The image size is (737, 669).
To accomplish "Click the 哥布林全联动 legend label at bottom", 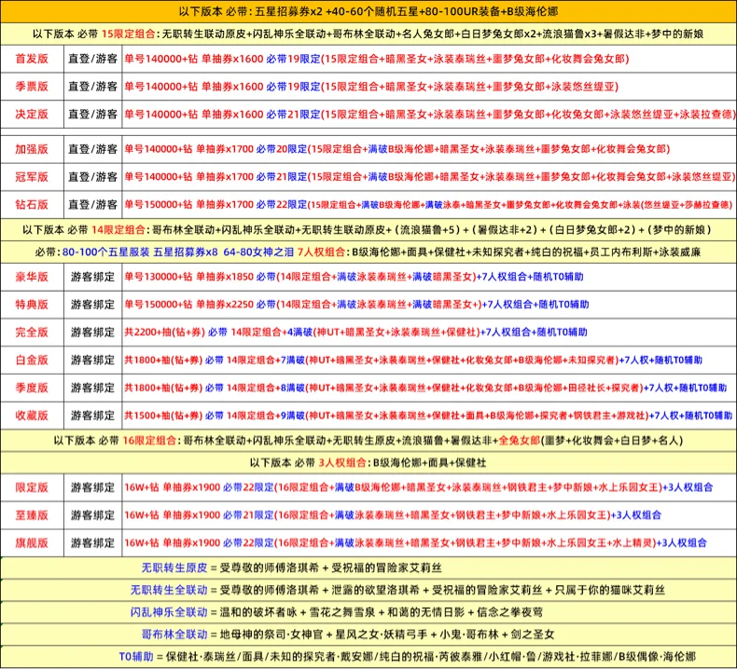I will point(174,635).
